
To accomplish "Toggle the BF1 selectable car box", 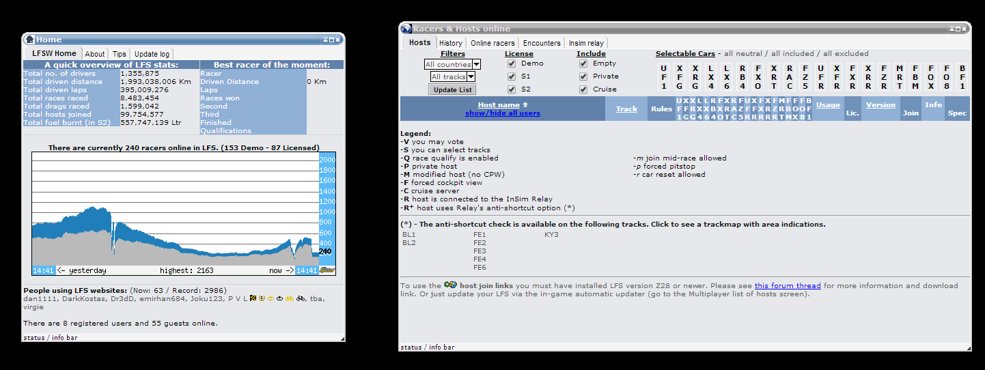I will tap(962, 77).
